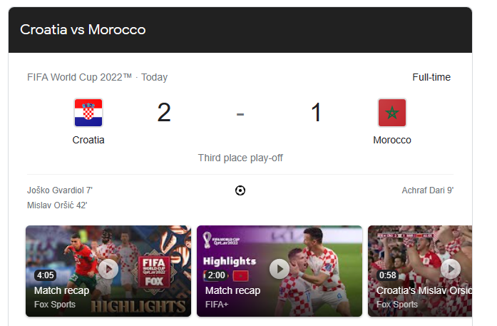Play the Mislav Orsic clip
Screen dimensions: 497x326
[451, 269]
